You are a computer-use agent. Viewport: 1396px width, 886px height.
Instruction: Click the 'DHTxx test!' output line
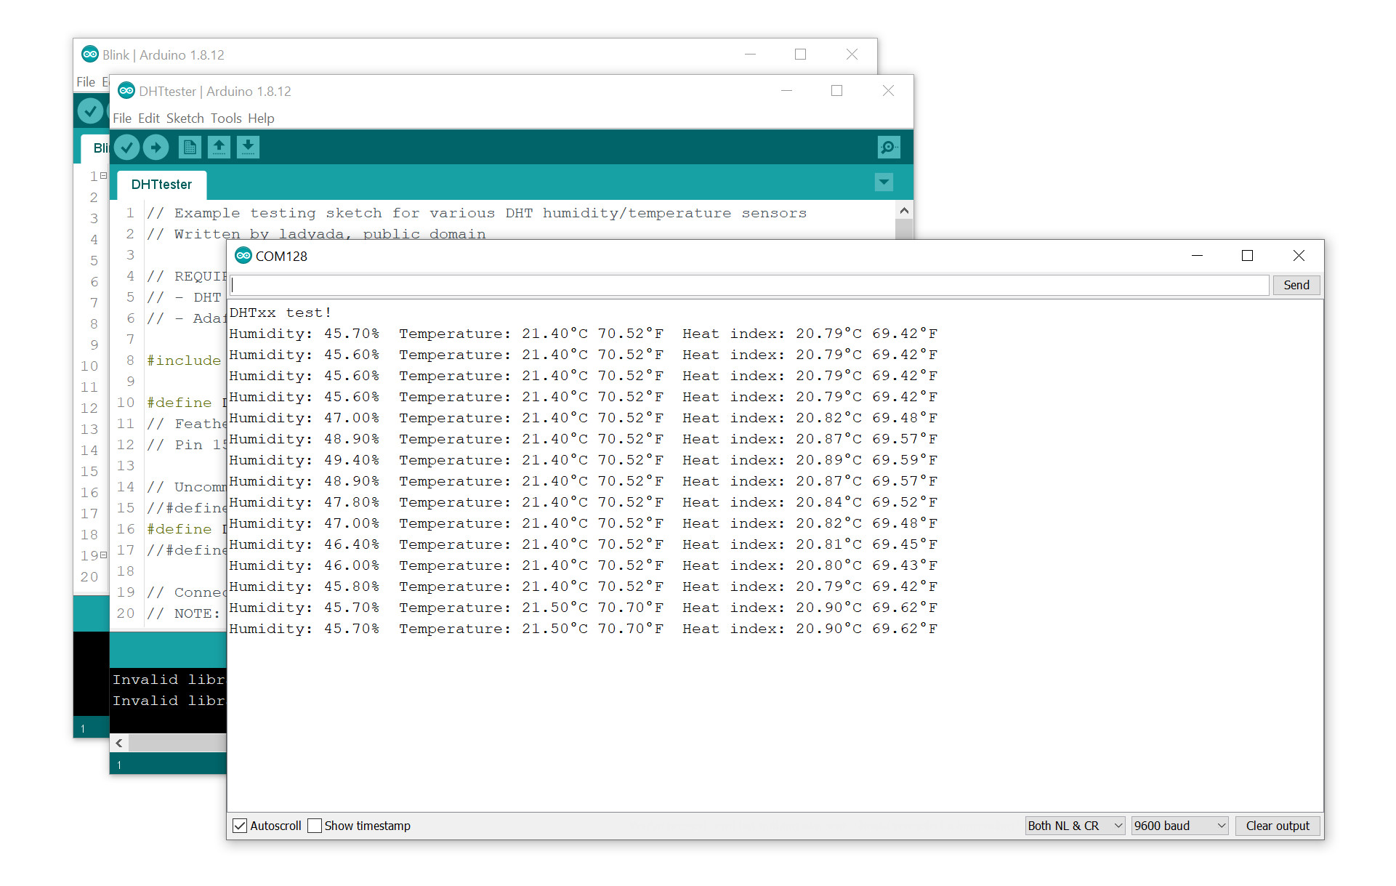(281, 313)
